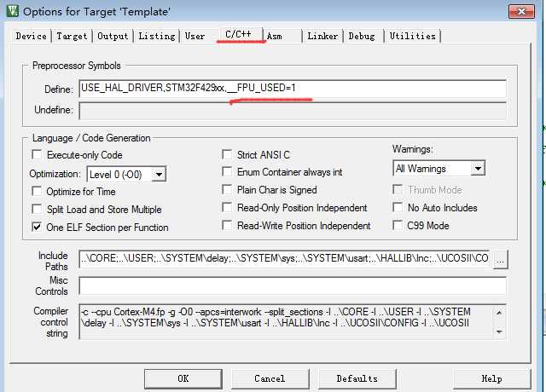
Task: Switch to the Device tab
Action: (31, 36)
